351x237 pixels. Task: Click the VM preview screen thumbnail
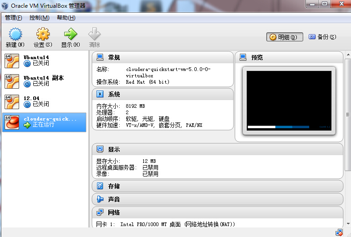click(x=289, y=101)
